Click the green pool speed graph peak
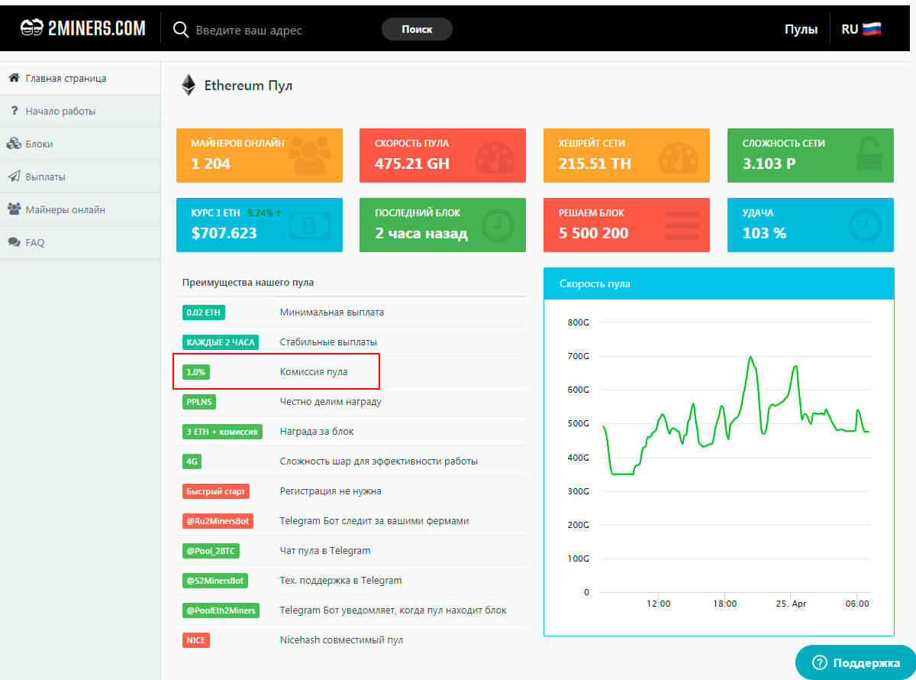Image resolution: width=916 pixels, height=680 pixels. (x=750, y=358)
